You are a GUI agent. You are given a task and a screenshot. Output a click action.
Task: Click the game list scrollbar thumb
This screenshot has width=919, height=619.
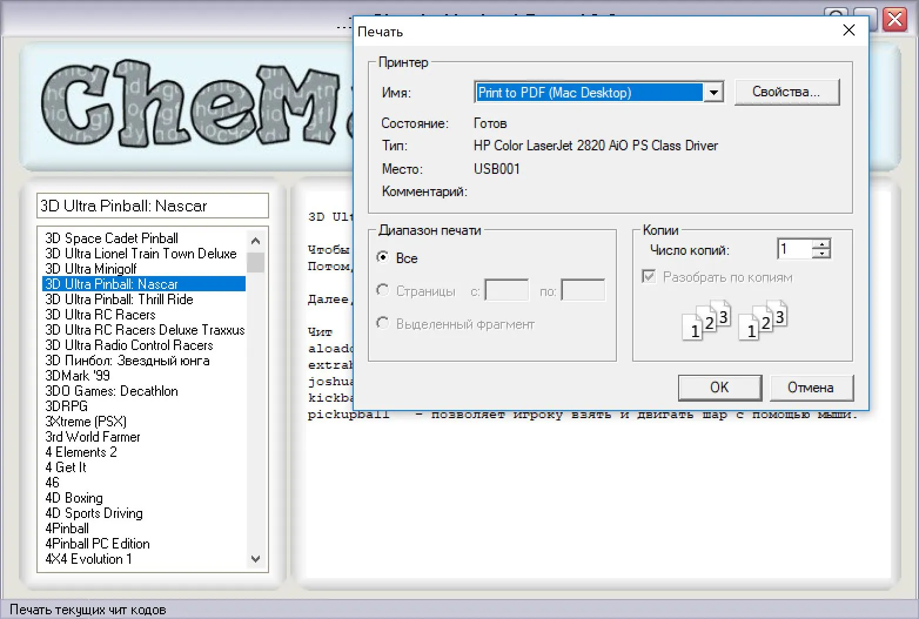pos(256,263)
